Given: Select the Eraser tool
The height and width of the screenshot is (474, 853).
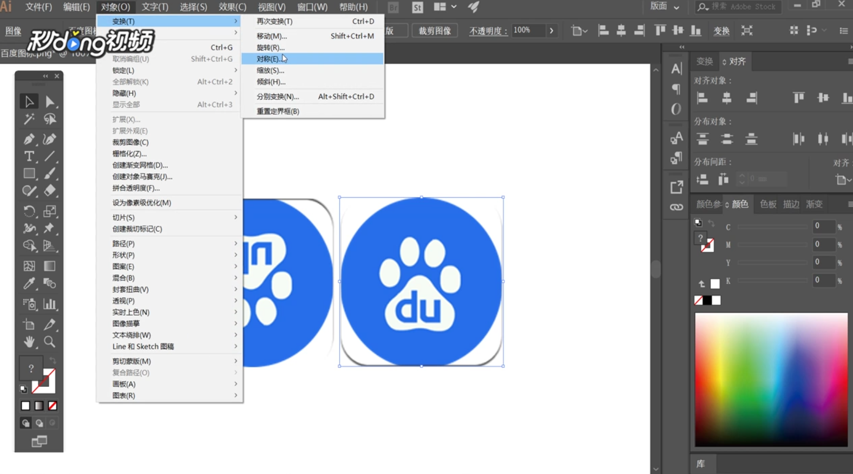Looking at the screenshot, I should 50,191.
